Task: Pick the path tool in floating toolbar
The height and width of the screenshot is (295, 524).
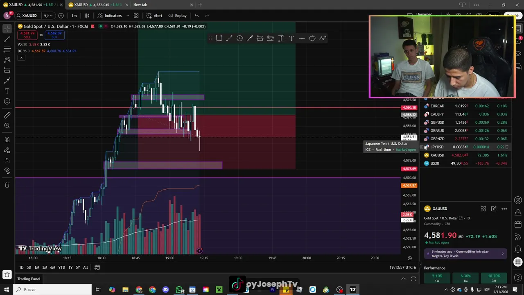Action: coord(323,39)
